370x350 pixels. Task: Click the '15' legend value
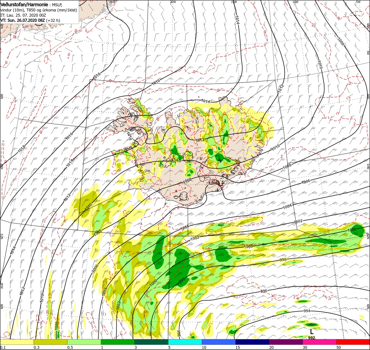(238, 347)
